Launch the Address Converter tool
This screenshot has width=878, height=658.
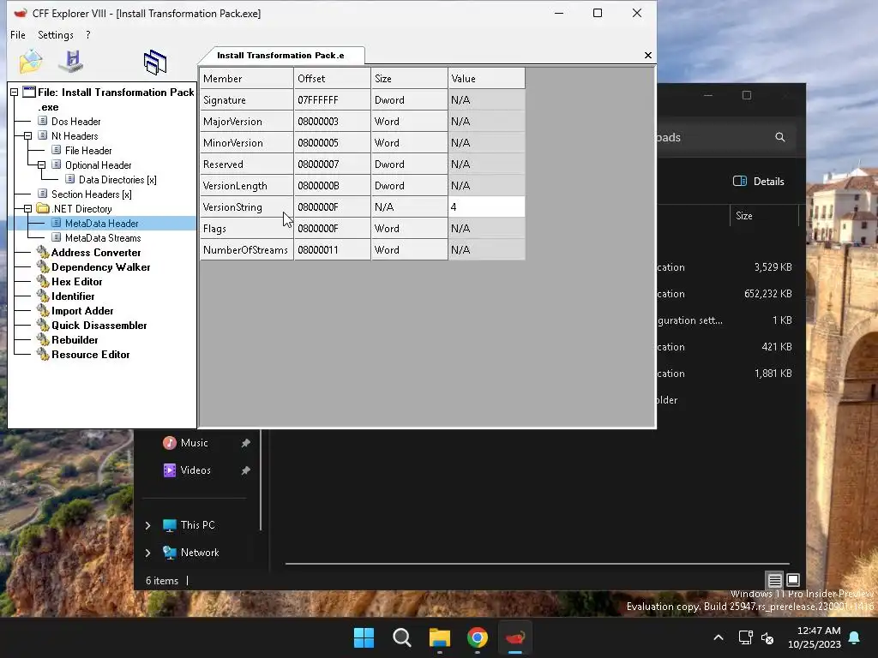click(96, 253)
